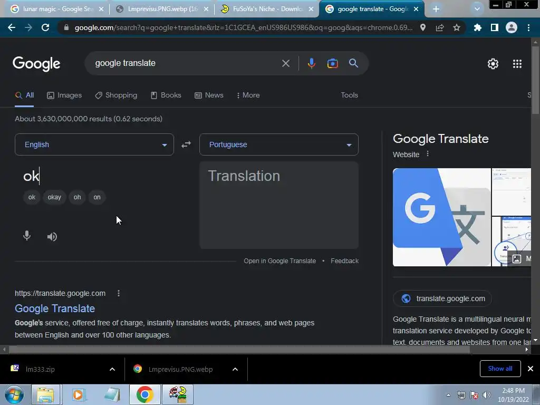Click the Feedback link
Viewport: 540px width, 405px height.
[344, 261]
